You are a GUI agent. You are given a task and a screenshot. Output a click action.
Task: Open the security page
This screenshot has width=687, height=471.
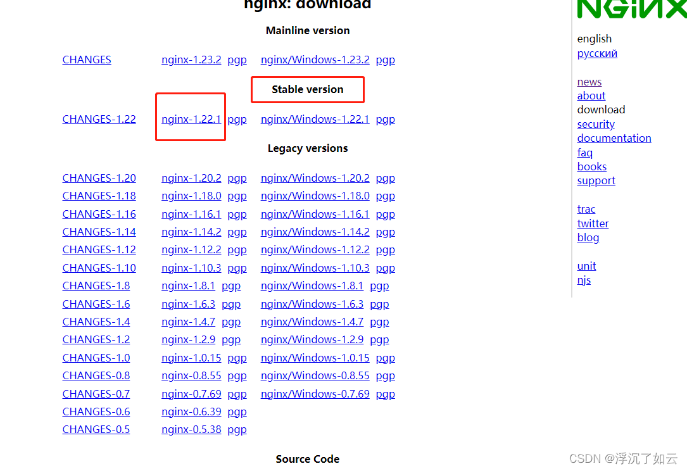click(596, 125)
